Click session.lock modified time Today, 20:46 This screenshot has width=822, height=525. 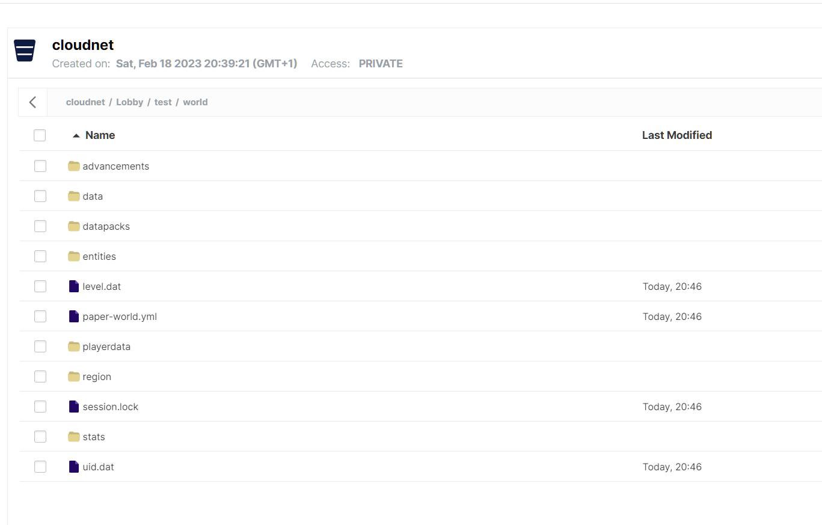(x=672, y=407)
